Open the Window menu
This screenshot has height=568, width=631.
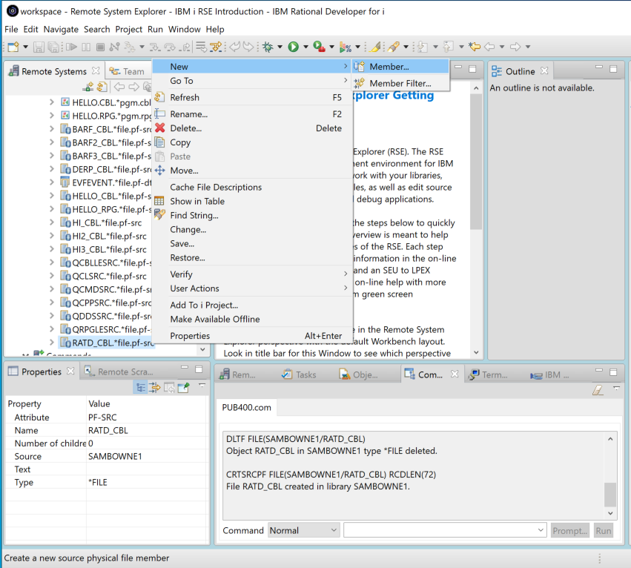point(184,30)
